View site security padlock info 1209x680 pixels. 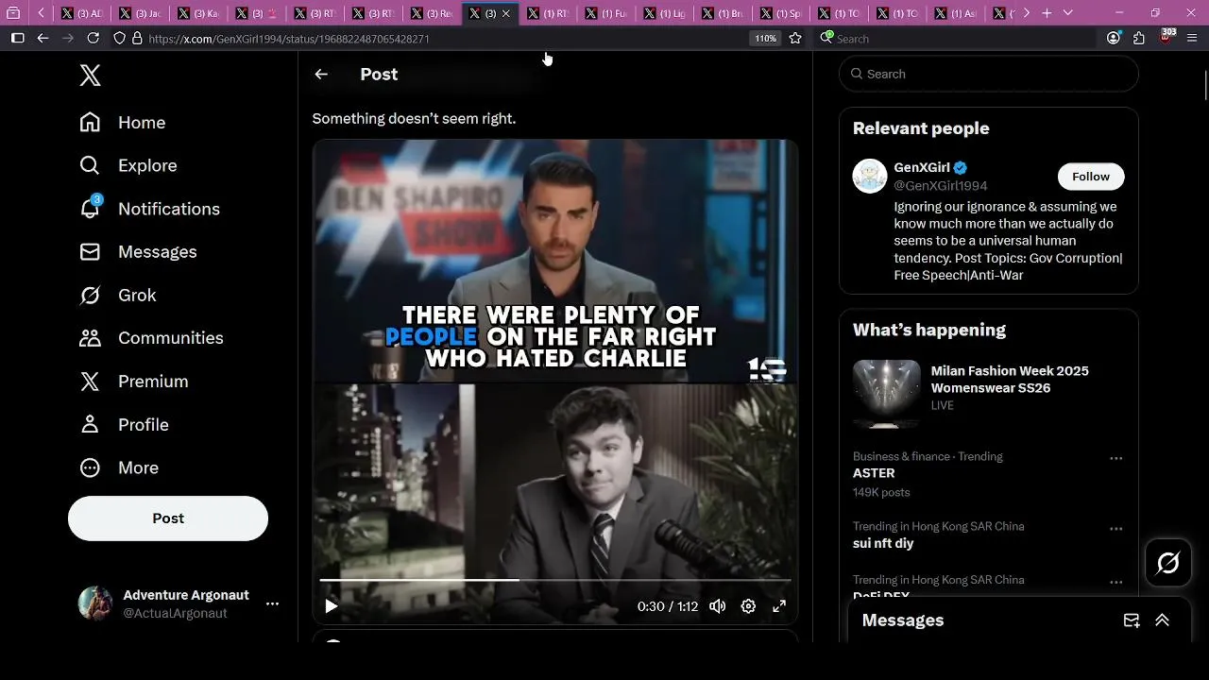click(137, 39)
